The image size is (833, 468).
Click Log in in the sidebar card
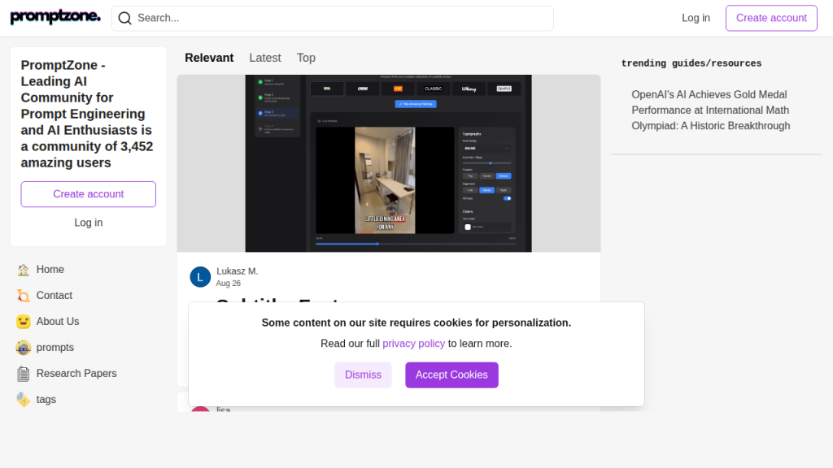pyautogui.click(x=88, y=223)
